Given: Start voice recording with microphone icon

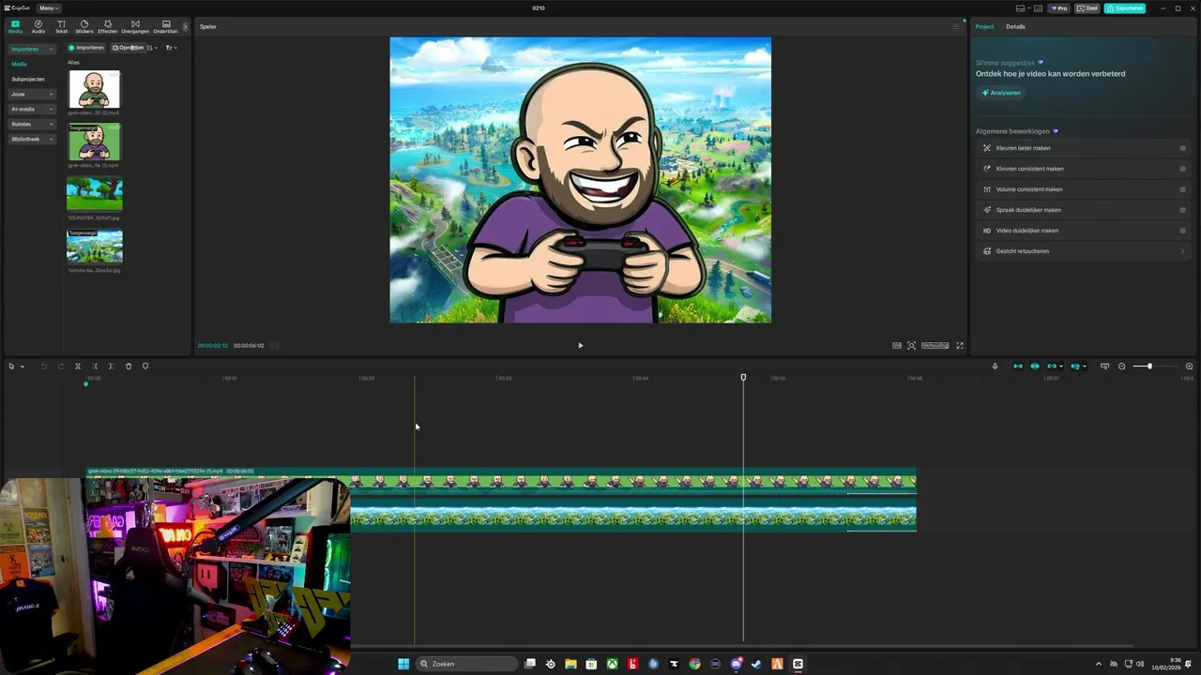Looking at the screenshot, I should 995,366.
